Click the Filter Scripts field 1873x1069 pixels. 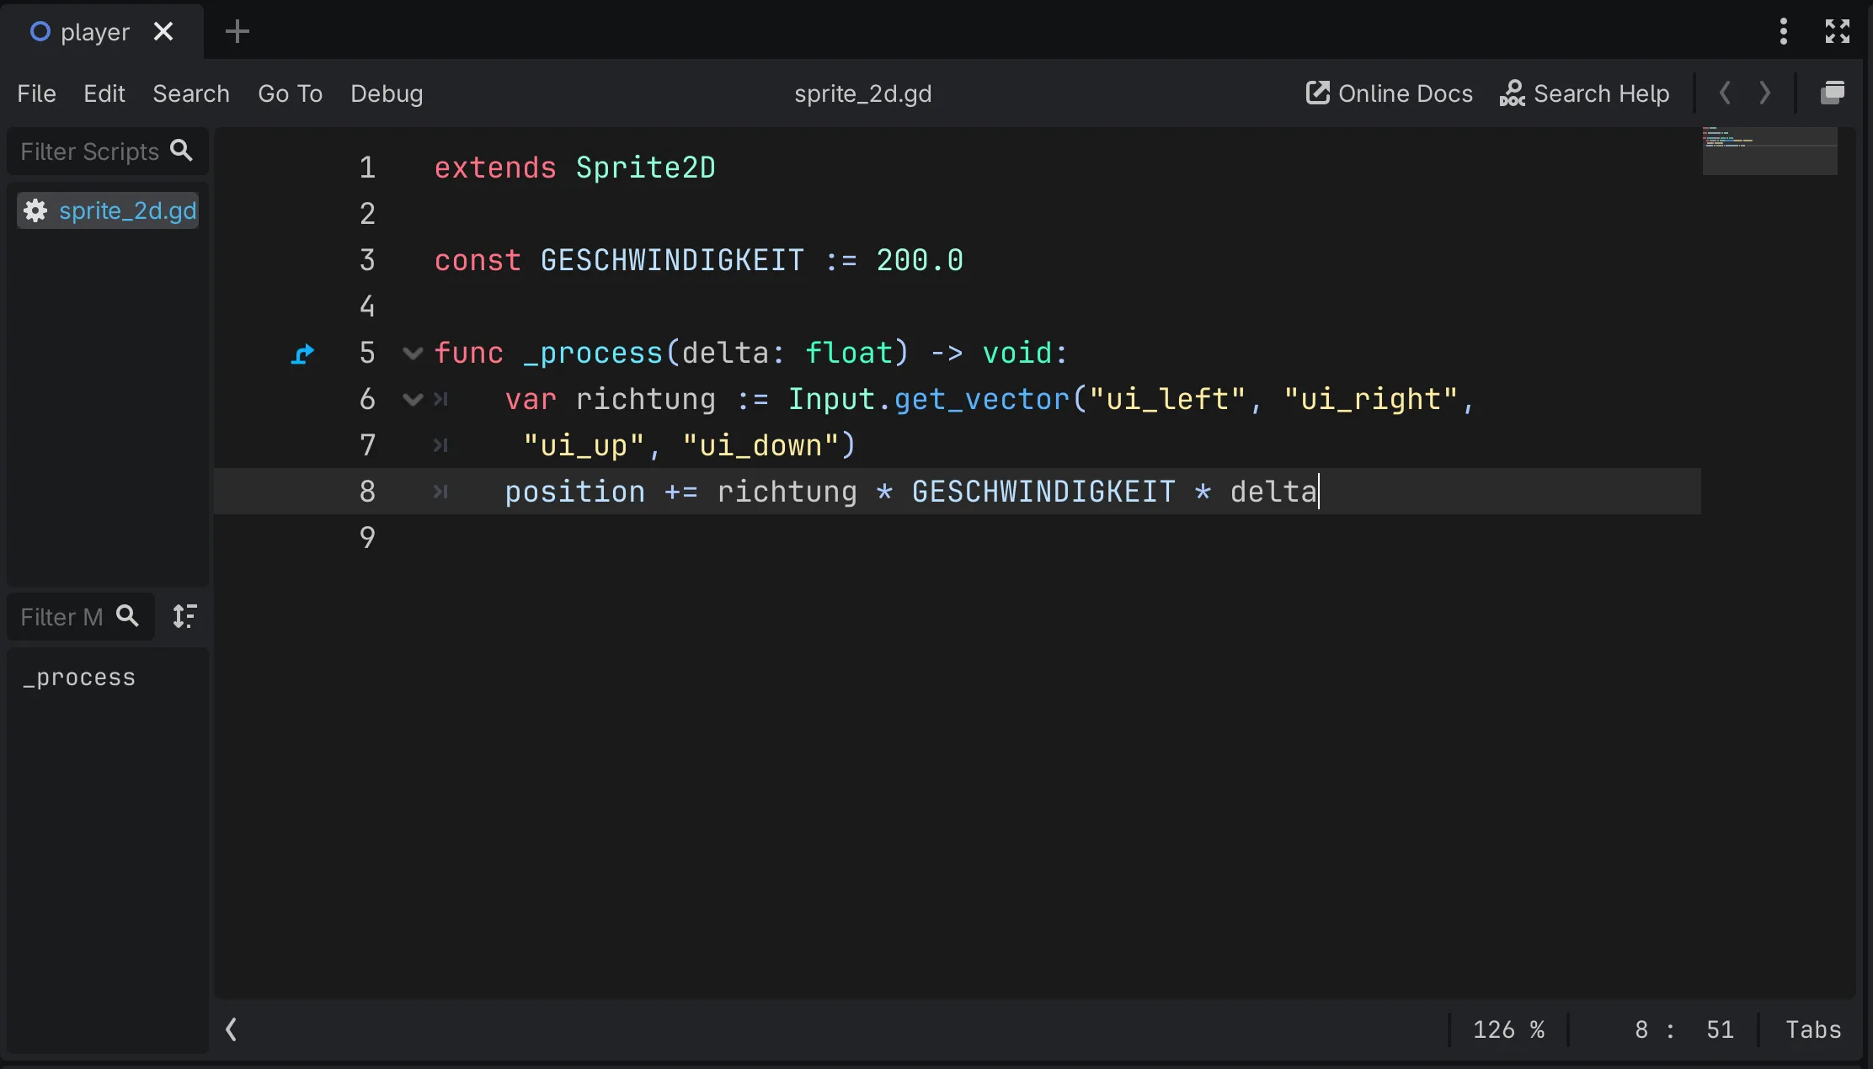coord(107,152)
